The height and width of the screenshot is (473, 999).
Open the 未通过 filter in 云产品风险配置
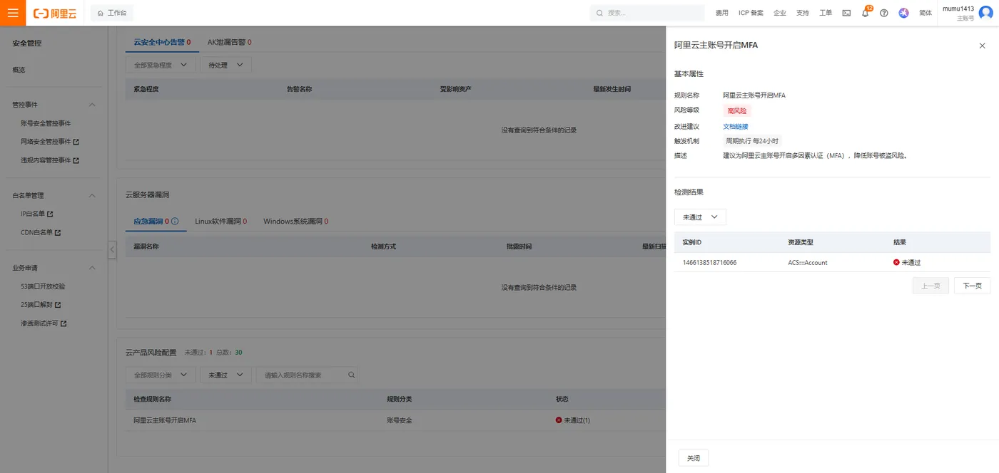(225, 375)
